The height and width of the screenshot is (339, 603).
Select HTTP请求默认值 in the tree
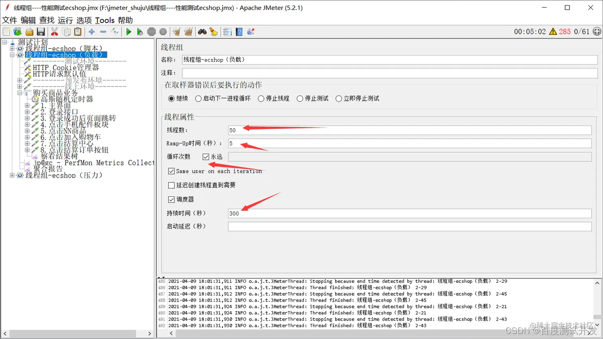pyautogui.click(x=59, y=74)
